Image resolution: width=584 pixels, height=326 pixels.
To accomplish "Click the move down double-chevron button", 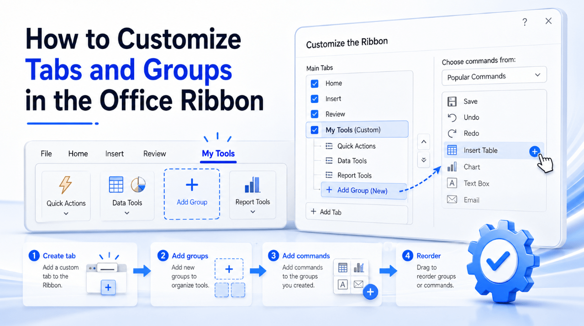I will [x=424, y=160].
